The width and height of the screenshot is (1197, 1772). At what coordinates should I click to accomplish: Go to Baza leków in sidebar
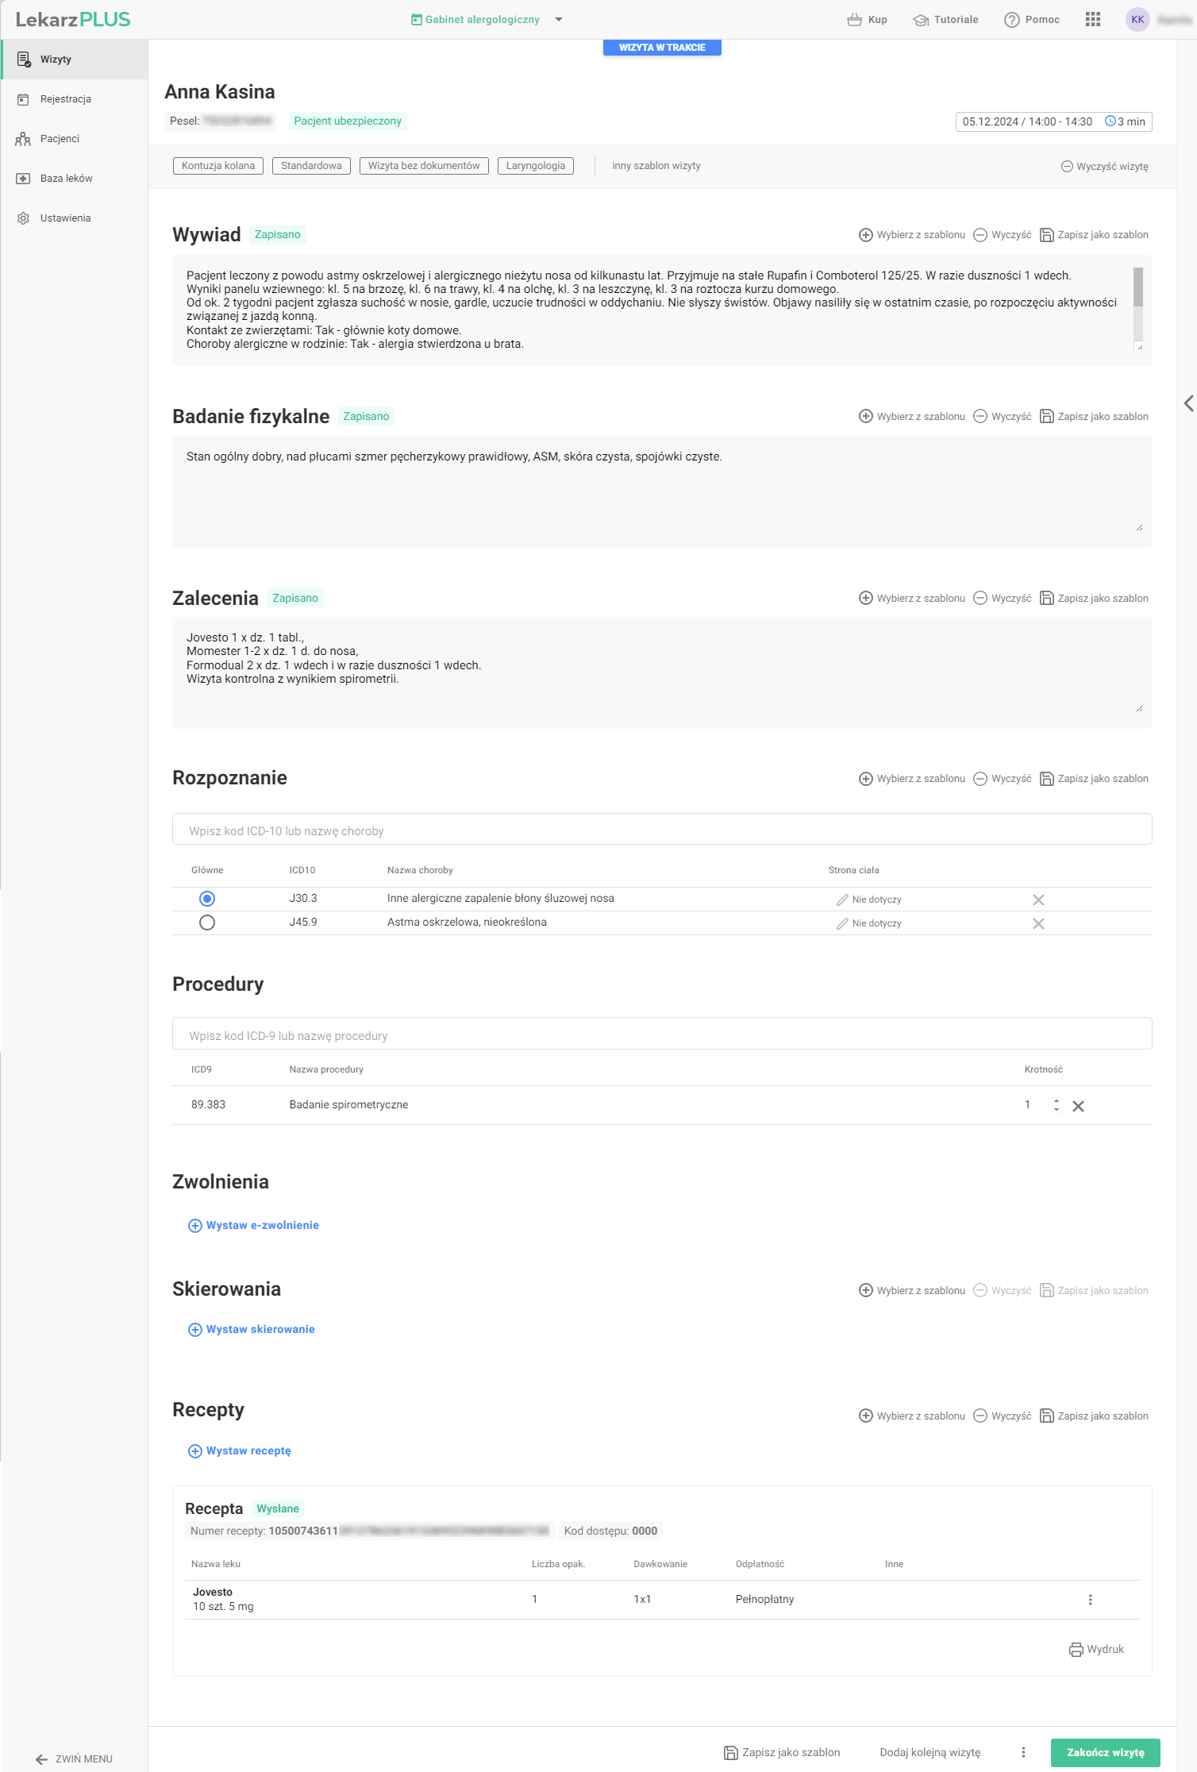[66, 179]
